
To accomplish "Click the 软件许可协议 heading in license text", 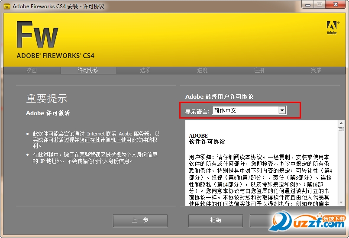I will tap(207, 142).
